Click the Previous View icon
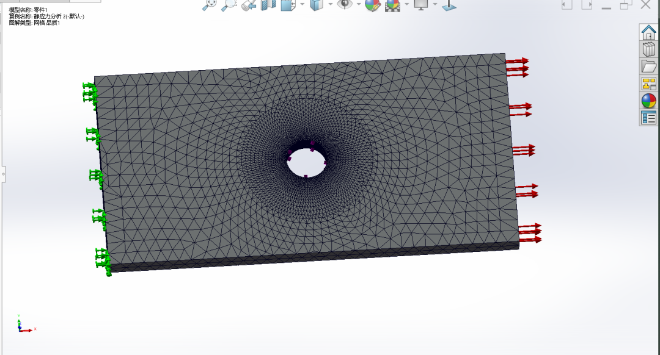The width and height of the screenshot is (660, 355). click(x=249, y=5)
